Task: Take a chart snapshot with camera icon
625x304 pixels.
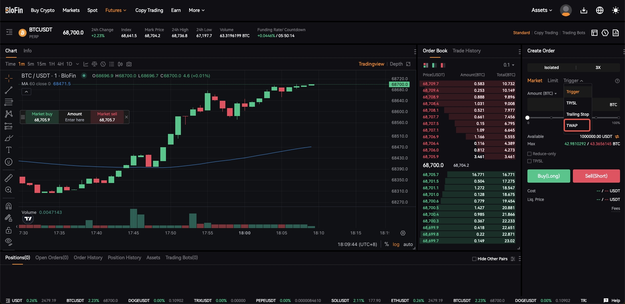Action: tap(129, 64)
